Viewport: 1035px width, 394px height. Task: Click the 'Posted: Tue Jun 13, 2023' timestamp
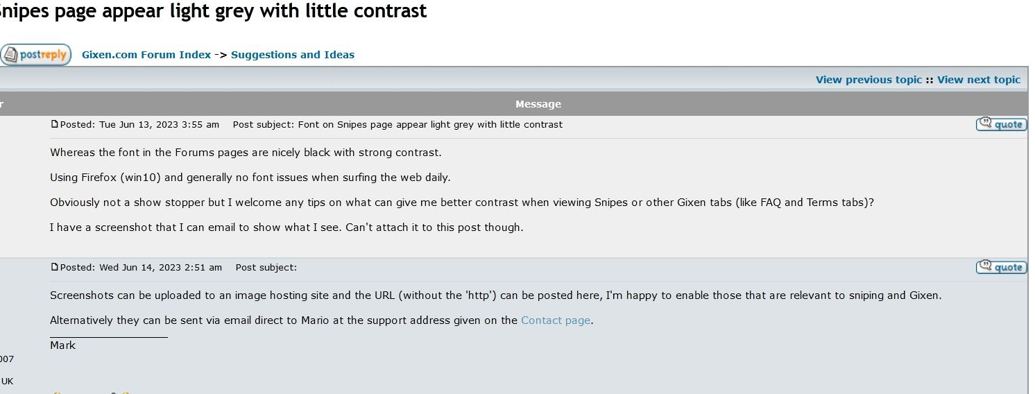tap(139, 125)
